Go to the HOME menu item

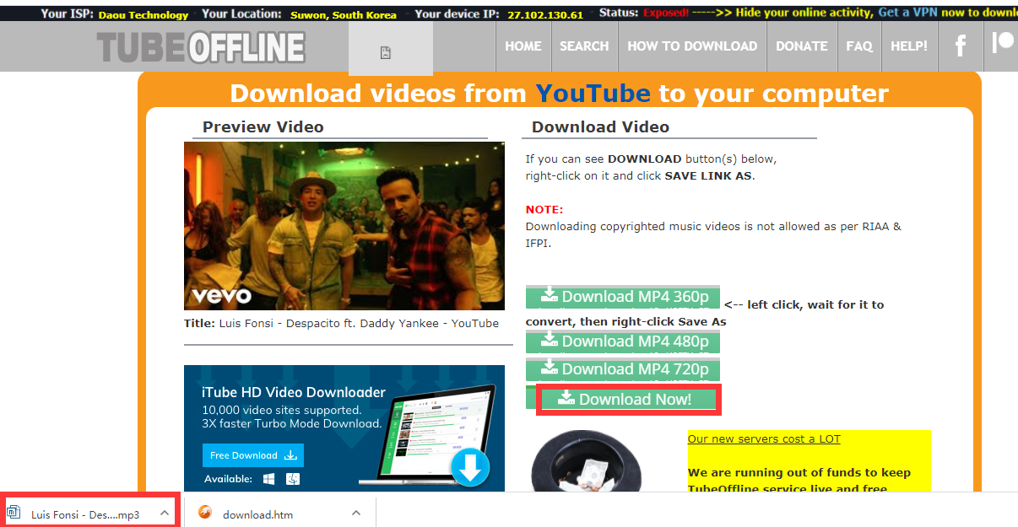click(x=523, y=46)
